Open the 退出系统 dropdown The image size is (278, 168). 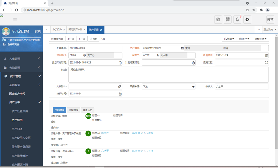click(x=270, y=30)
